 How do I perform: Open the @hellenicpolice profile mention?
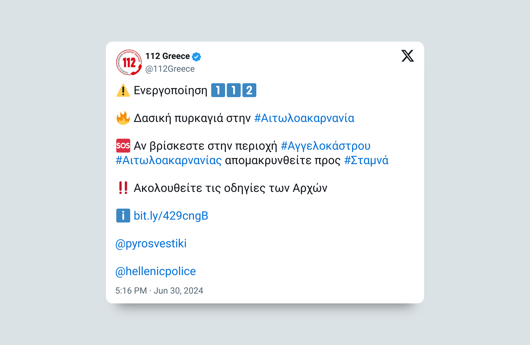[x=155, y=271]
